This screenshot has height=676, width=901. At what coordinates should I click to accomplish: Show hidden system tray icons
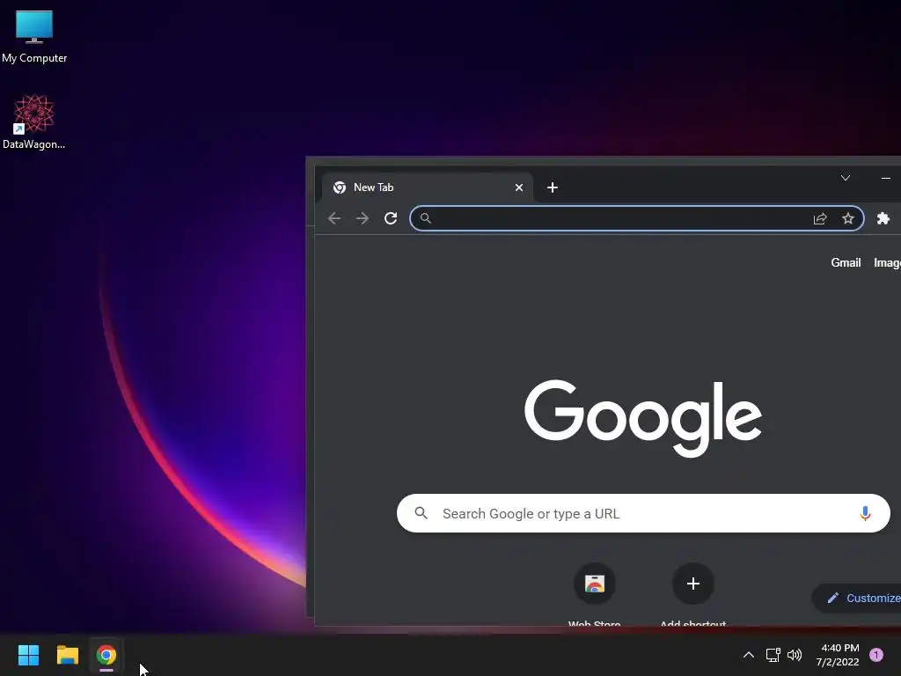coord(749,655)
